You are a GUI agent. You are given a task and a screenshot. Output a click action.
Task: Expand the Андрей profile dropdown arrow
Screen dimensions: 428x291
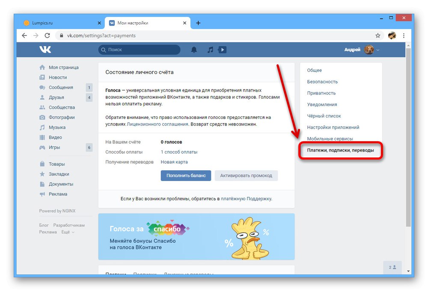click(378, 50)
